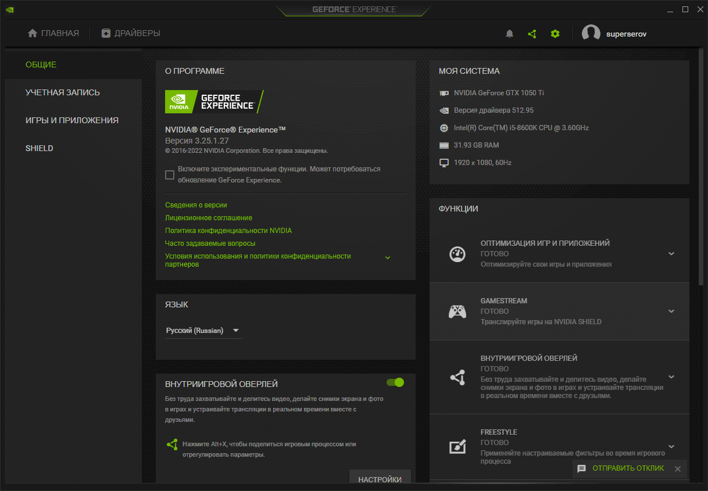Image resolution: width=708 pixels, height=491 pixels.
Task: Open Часто задаваемые вопросы link
Action: (x=210, y=243)
